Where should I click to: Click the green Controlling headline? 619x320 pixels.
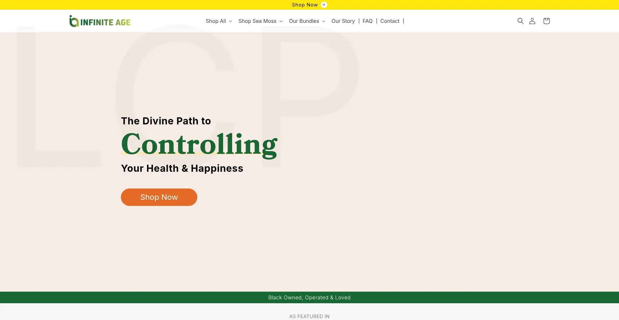coord(199,144)
